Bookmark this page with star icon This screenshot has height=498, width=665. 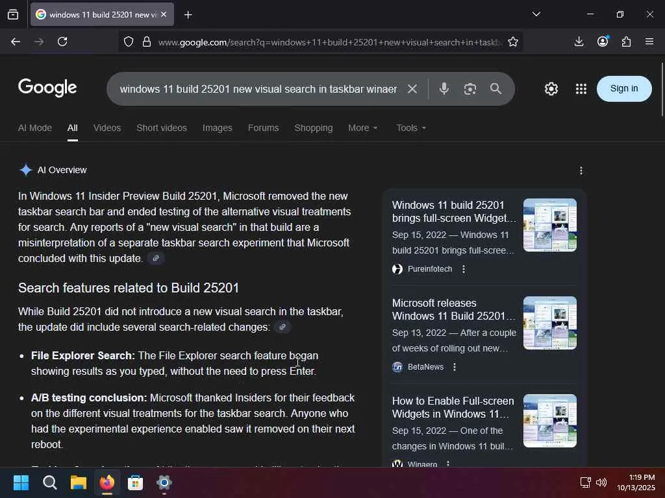pyautogui.click(x=513, y=41)
